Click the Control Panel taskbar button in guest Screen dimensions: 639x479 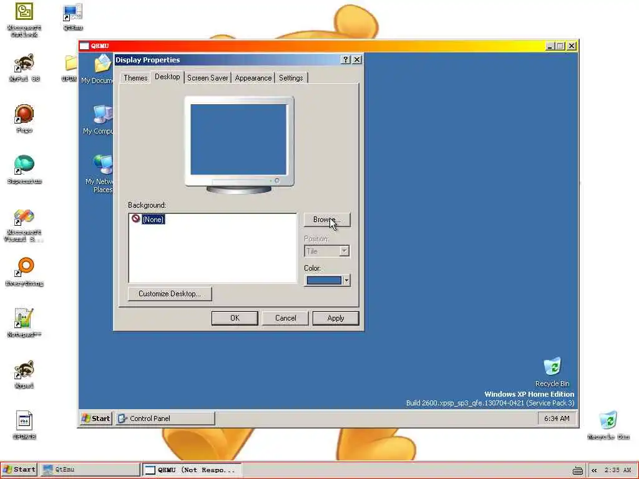click(165, 419)
